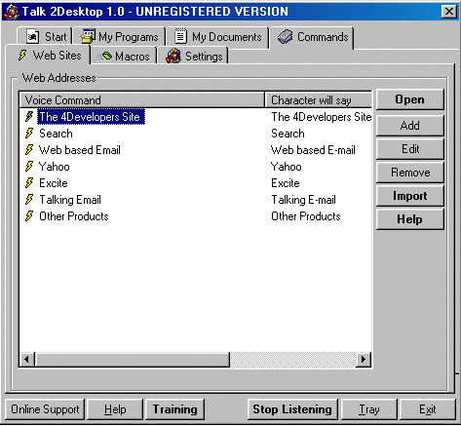Click the horizontal scrollbar left arrow
The width and height of the screenshot is (461, 426).
click(x=27, y=360)
